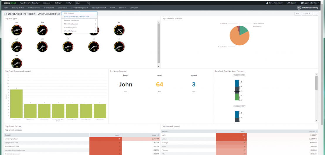
Task: Expand the Protocol Intelligence submenu
Action: pos(79,20)
